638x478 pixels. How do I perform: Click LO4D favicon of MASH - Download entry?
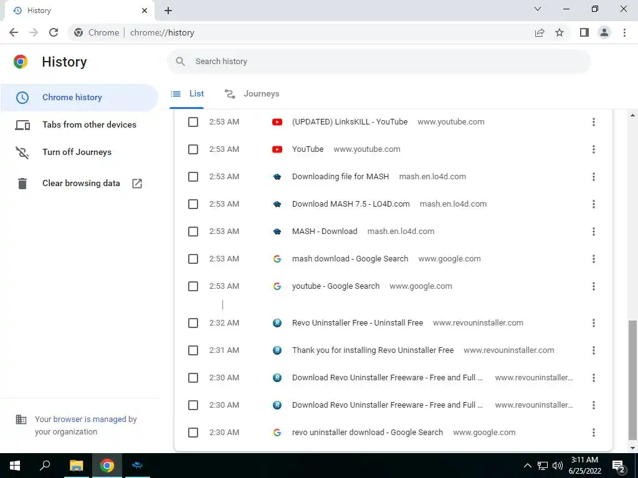click(277, 232)
